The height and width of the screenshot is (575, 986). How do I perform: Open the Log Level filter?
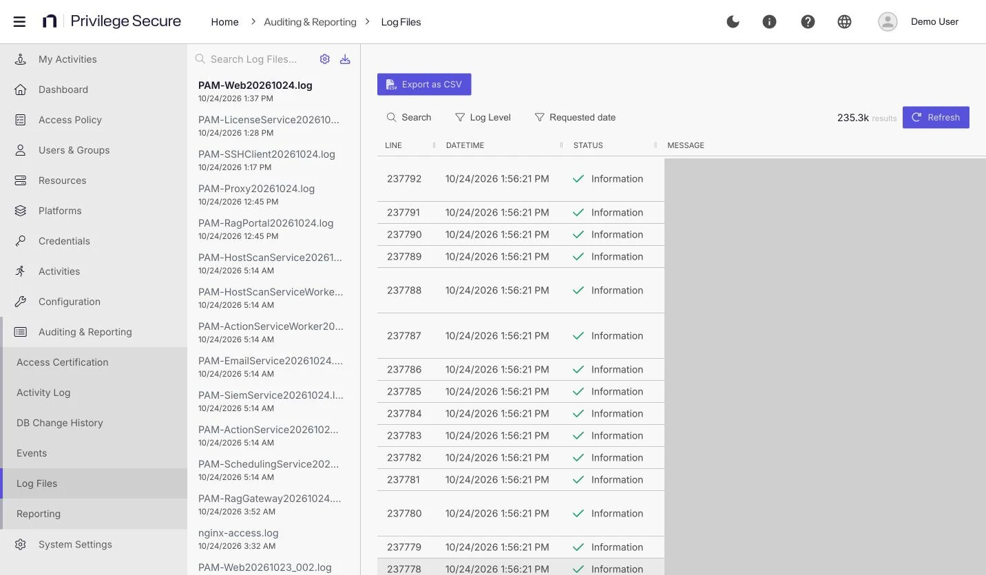tap(483, 117)
